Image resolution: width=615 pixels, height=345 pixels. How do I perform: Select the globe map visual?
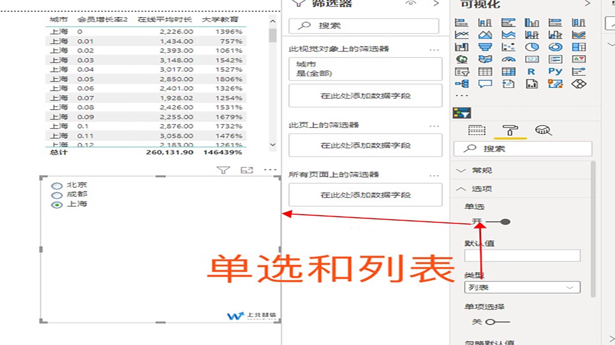click(x=461, y=59)
